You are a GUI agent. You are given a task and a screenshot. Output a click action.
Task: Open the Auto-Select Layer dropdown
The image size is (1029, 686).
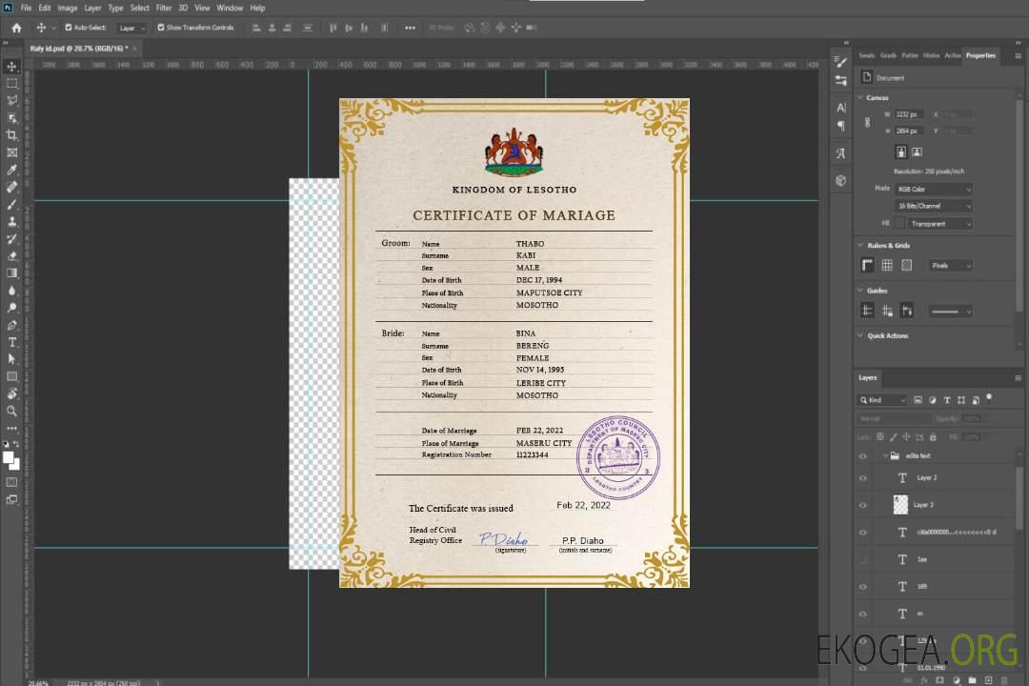pyautogui.click(x=131, y=29)
